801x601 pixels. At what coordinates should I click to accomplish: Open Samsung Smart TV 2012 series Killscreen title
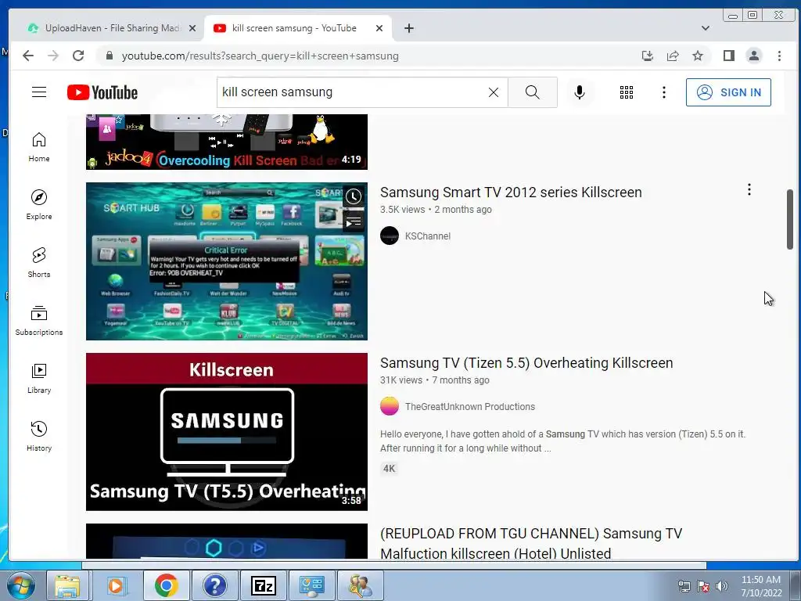click(511, 193)
